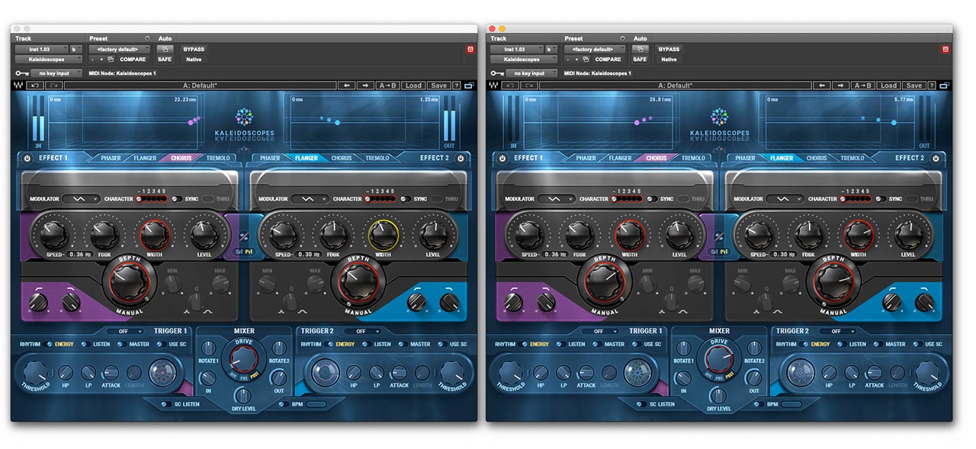Toggle Effect 1 power button in left window
This screenshot has width=976, height=449.
pyautogui.click(x=27, y=159)
